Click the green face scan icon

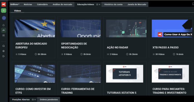(x=4, y=11)
